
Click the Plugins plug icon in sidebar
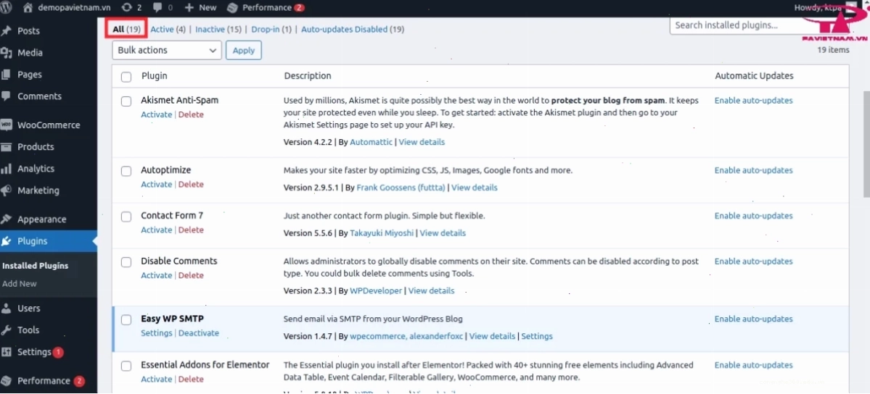click(7, 241)
